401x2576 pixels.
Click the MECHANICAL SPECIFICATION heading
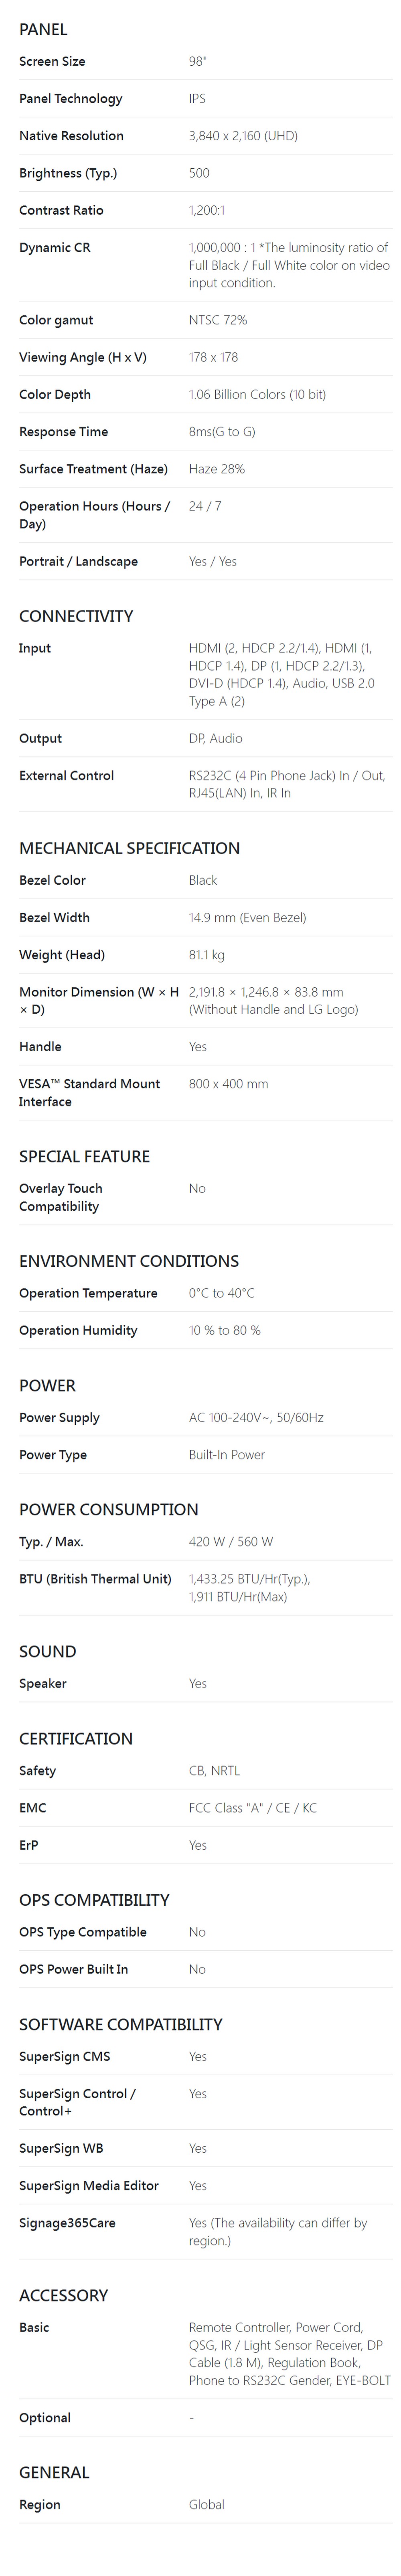[x=129, y=848]
